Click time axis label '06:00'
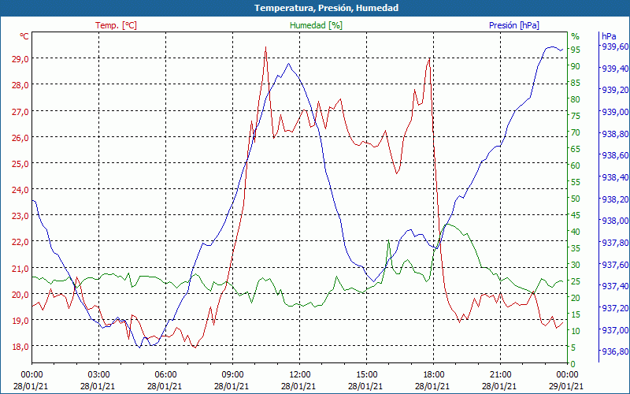Image resolution: width=630 pixels, height=394 pixels. point(165,374)
